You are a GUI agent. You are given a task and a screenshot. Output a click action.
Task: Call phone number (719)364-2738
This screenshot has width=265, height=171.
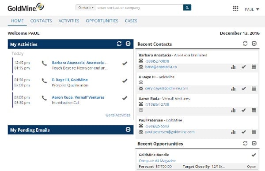[157, 104]
